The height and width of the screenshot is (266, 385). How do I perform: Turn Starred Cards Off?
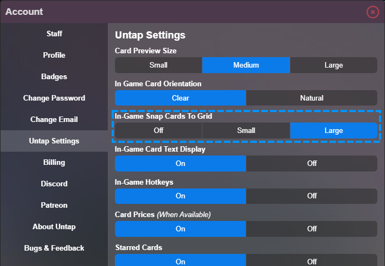point(312,261)
